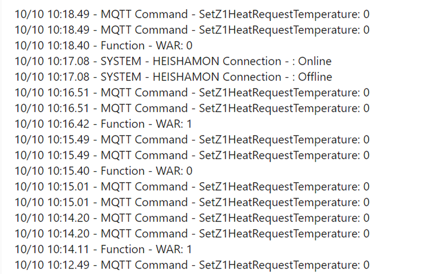424x274 pixels.
Task: Click the word "Online" in the log
Action: click(x=315, y=61)
